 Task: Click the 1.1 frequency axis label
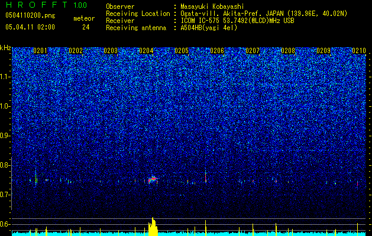(x=5, y=77)
